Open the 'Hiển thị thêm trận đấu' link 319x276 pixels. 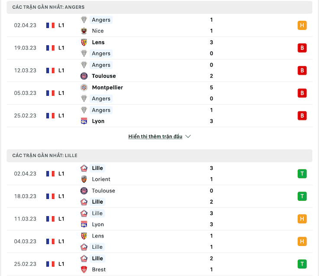pos(155,136)
